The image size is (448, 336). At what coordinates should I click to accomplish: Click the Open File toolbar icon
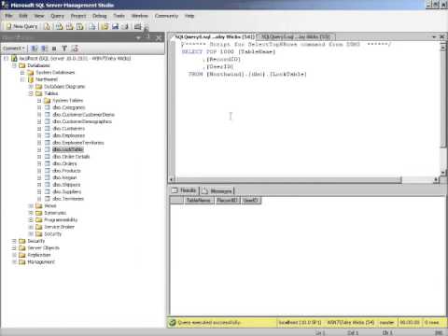pyautogui.click(x=105, y=26)
